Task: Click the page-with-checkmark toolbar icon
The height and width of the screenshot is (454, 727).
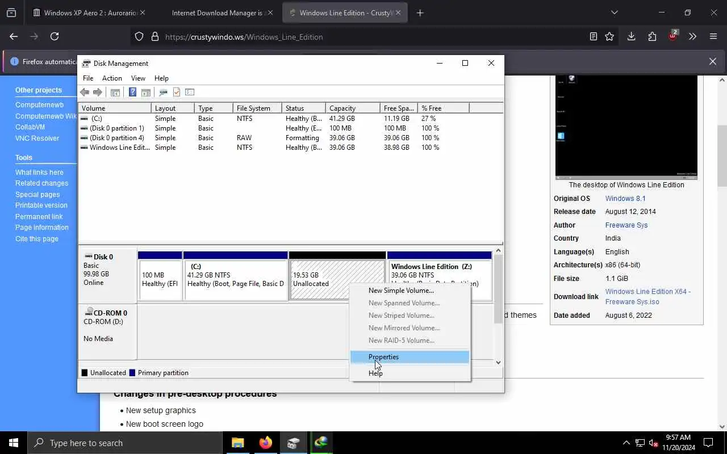Action: [x=177, y=92]
